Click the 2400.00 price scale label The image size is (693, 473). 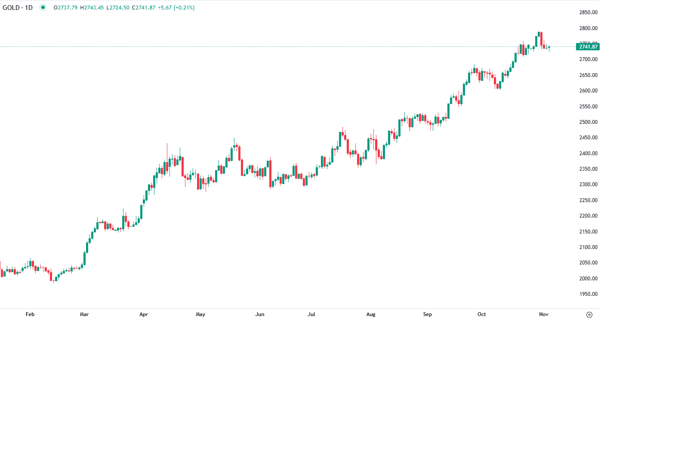[x=588, y=154]
